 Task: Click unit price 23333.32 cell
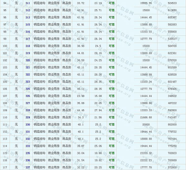tap(146, 153)
